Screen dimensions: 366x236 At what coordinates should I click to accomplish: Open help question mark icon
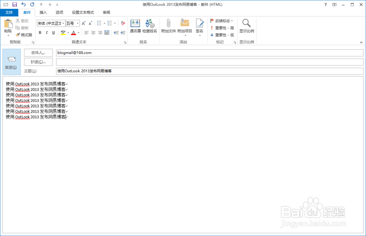(325, 4)
